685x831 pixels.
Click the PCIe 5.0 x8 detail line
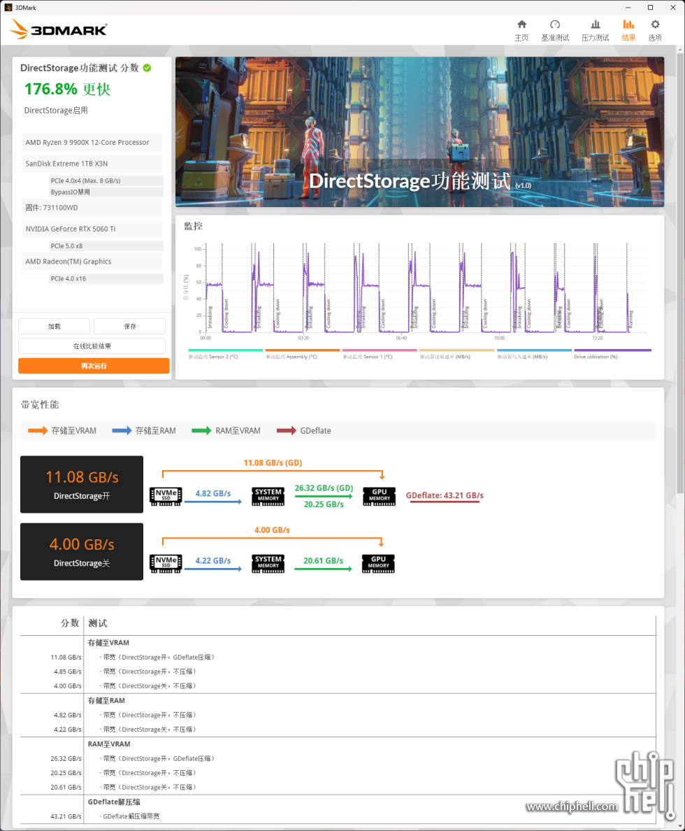[106, 246]
